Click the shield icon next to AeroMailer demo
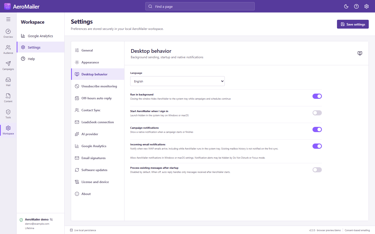Viewport: 375px width, 234px height. [21, 220]
